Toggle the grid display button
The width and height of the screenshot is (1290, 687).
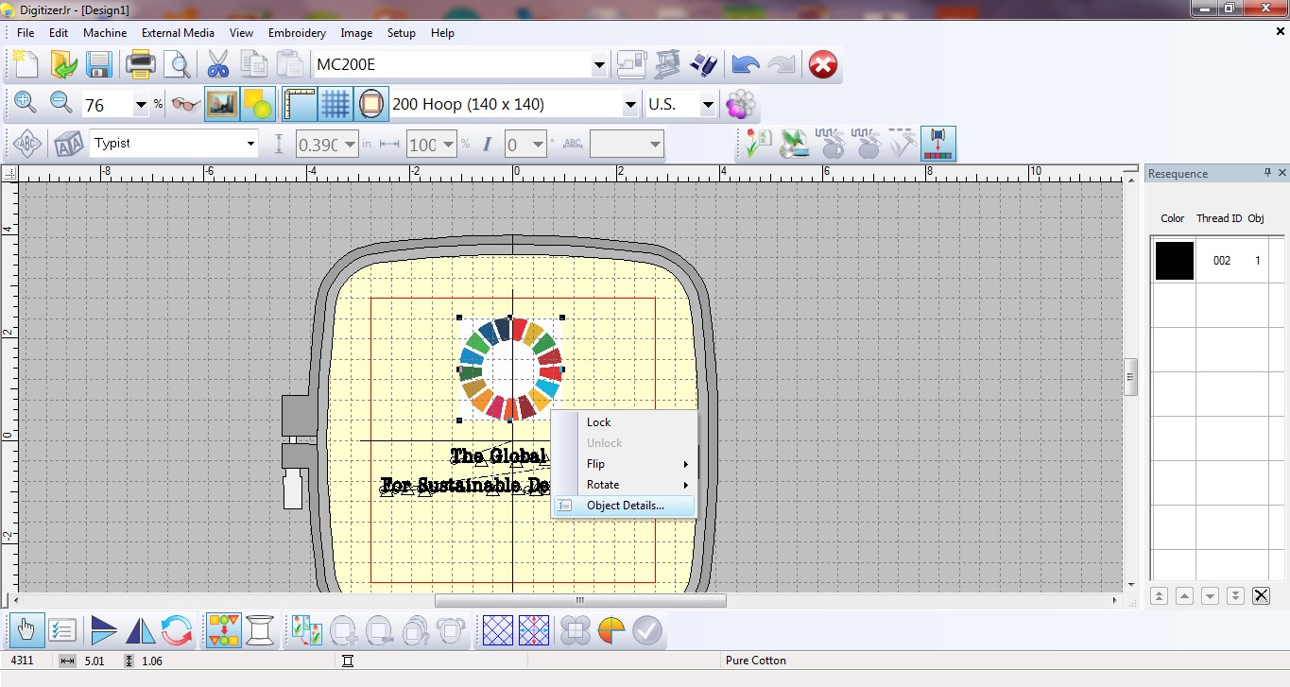(335, 104)
